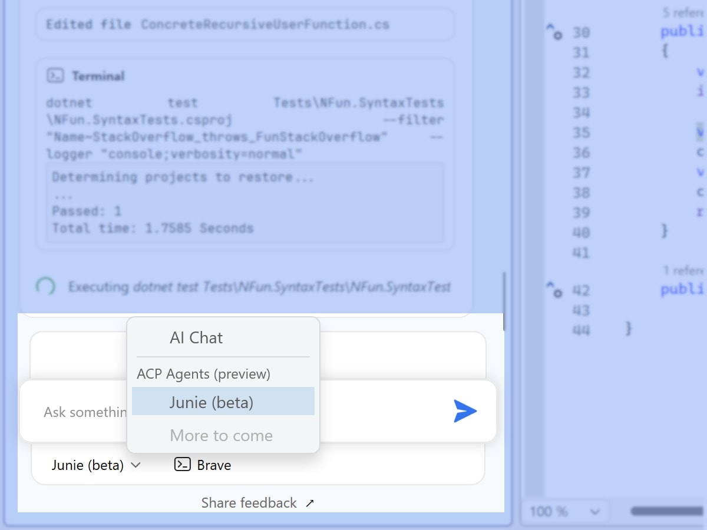This screenshot has width=707, height=530.
Task: Click the chevron beside Junie (beta)
Action: coord(136,465)
